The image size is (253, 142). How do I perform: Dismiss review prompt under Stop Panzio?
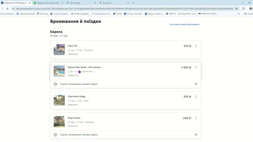[196, 135]
